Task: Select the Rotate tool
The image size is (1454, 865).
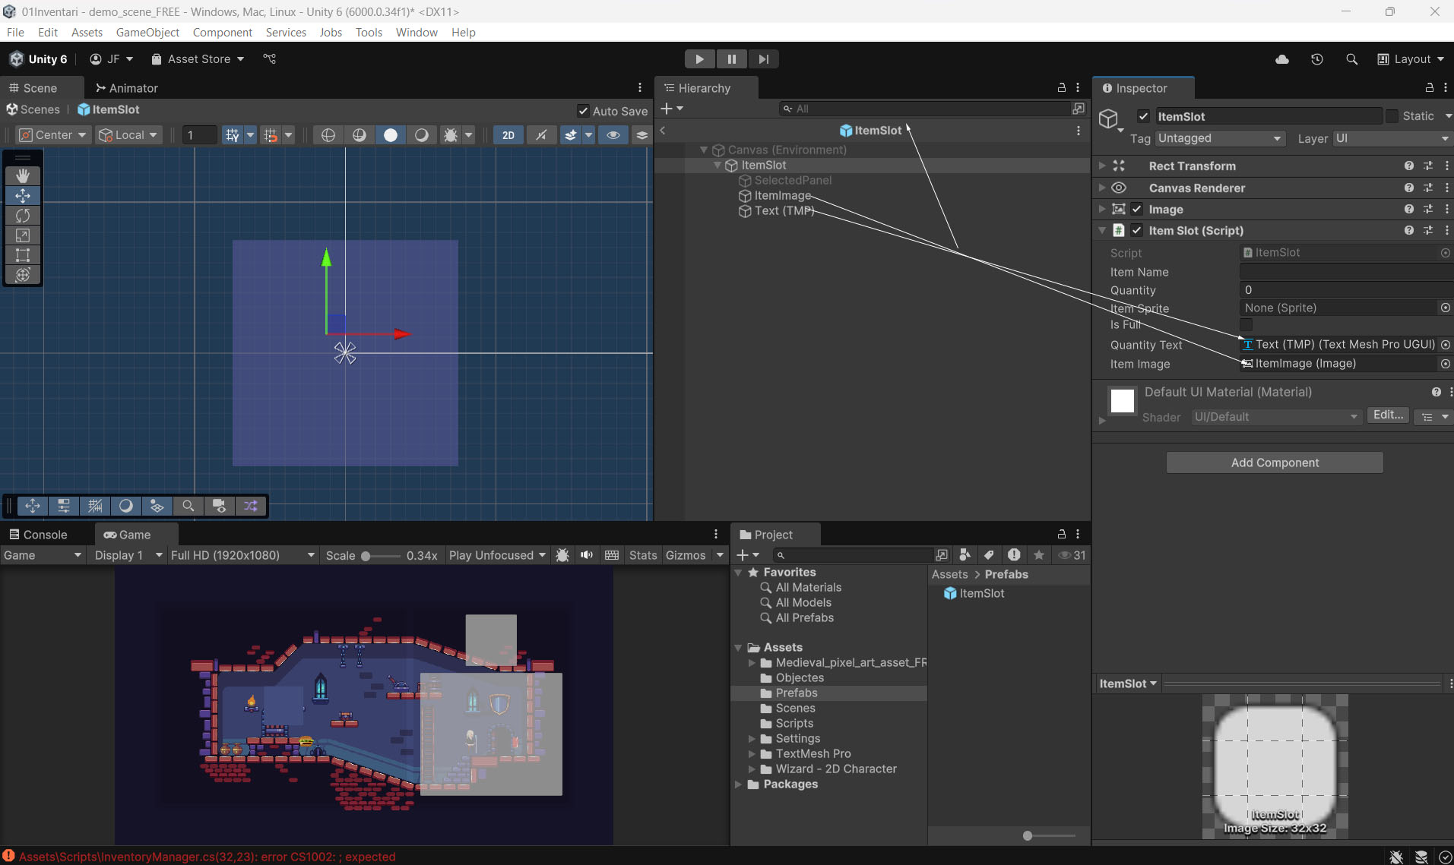Action: (x=23, y=216)
